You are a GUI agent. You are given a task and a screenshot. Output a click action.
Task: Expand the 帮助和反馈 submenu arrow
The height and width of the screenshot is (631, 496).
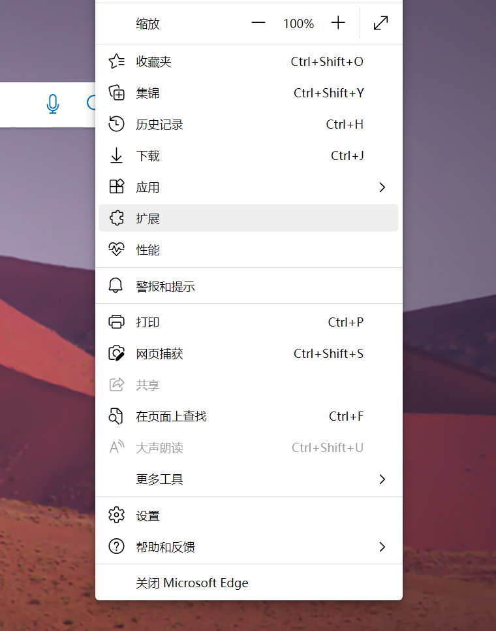[382, 547]
